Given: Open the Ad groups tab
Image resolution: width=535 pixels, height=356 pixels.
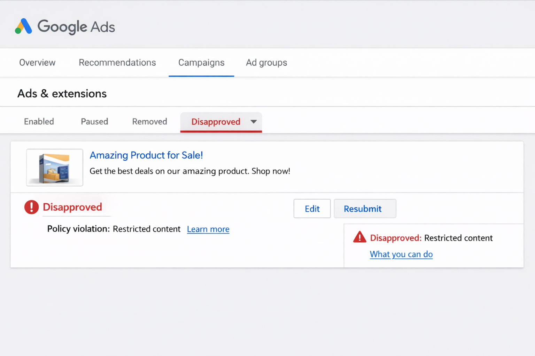Looking at the screenshot, I should (266, 63).
